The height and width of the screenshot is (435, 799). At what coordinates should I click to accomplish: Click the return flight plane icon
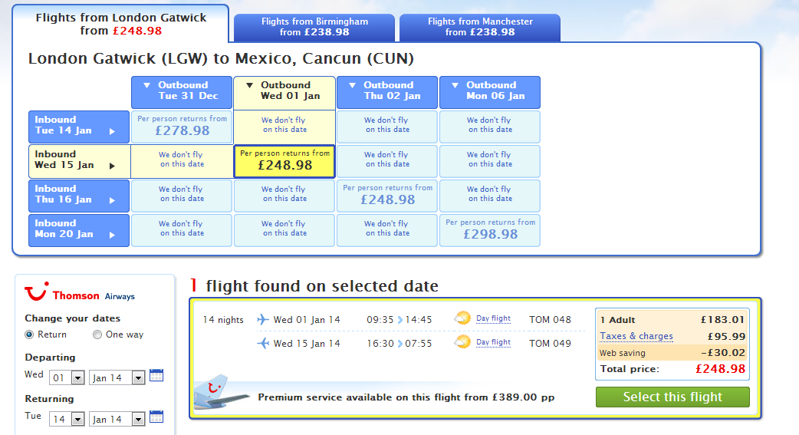click(x=262, y=343)
